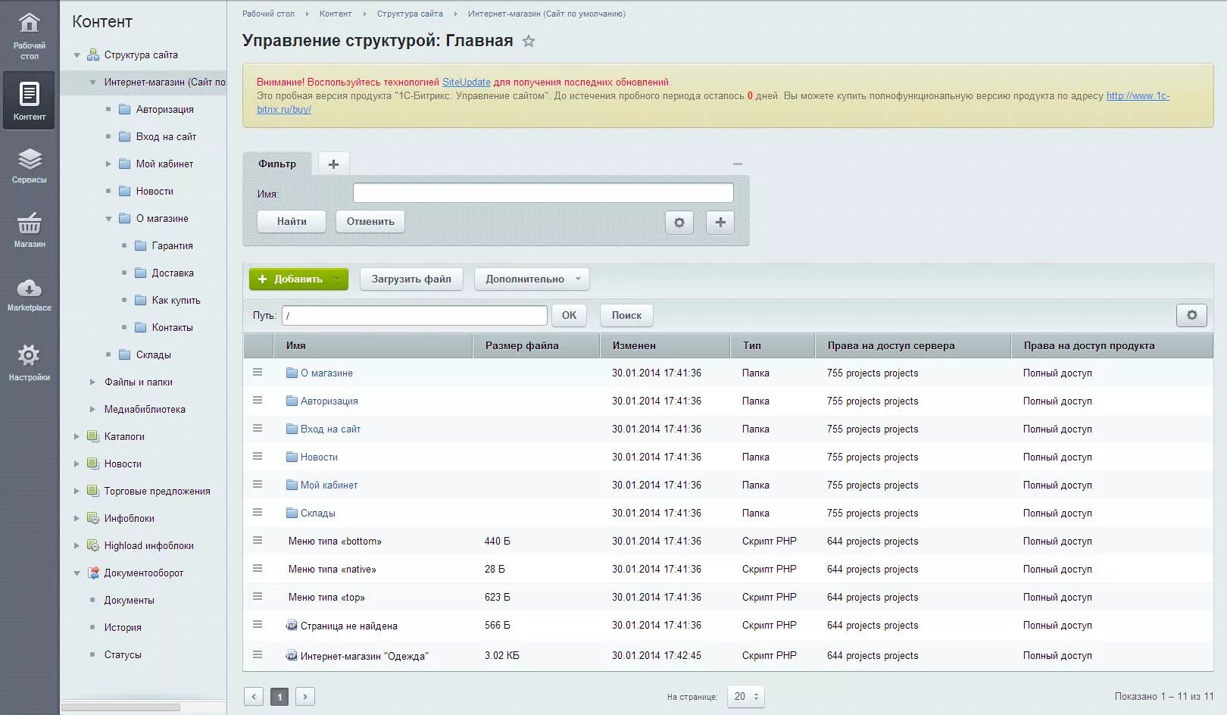Click the Найти button
This screenshot has width=1227, height=715.
point(292,221)
